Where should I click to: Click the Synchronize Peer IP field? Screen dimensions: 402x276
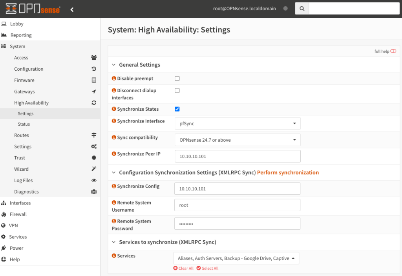[x=238, y=156]
